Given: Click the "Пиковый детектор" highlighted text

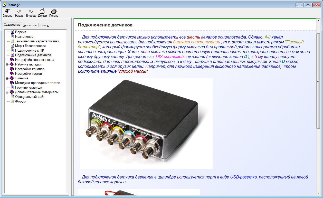Looking at the screenshot, I should 295,42.
